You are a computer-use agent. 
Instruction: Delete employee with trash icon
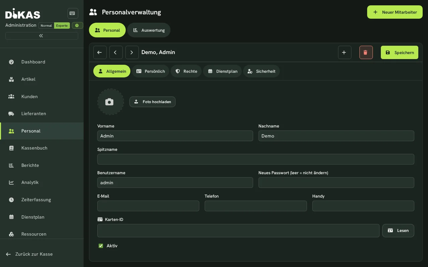(366, 52)
